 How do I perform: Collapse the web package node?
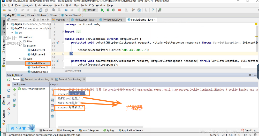tap(20, 59)
